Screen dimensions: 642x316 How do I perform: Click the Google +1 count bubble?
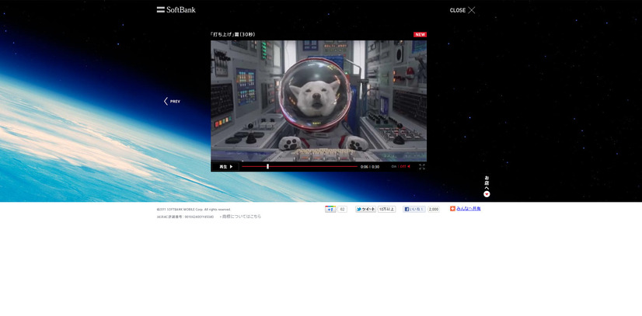click(342, 209)
